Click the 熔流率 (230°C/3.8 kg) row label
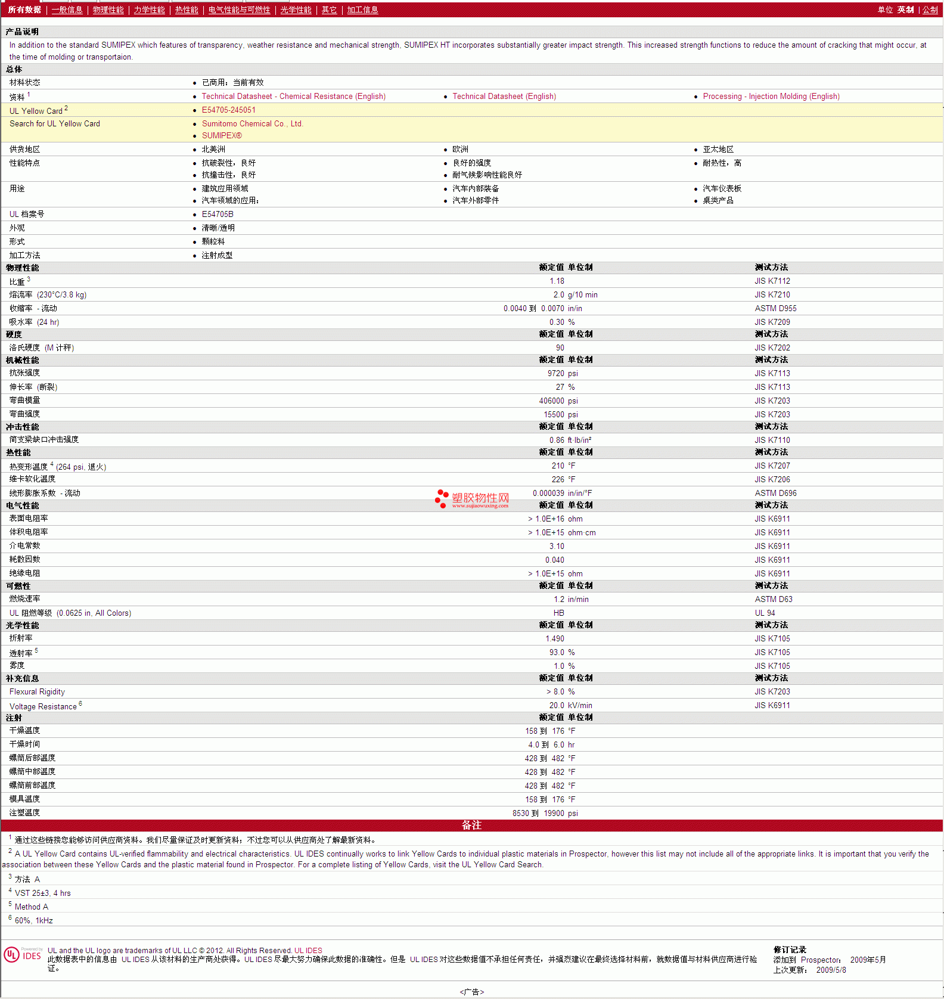Viewport: 944px width, 999px height. [x=48, y=295]
